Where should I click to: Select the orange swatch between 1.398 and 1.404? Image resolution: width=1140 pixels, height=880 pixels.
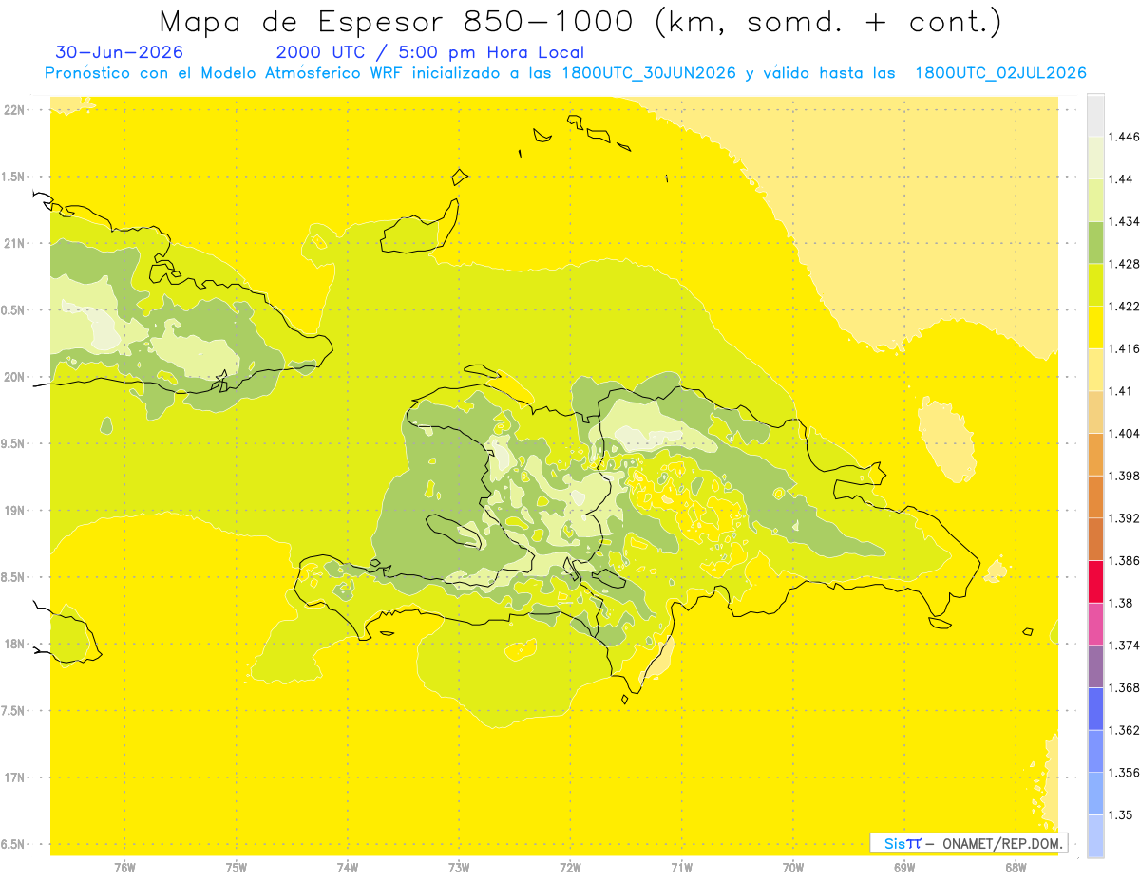point(1095,455)
